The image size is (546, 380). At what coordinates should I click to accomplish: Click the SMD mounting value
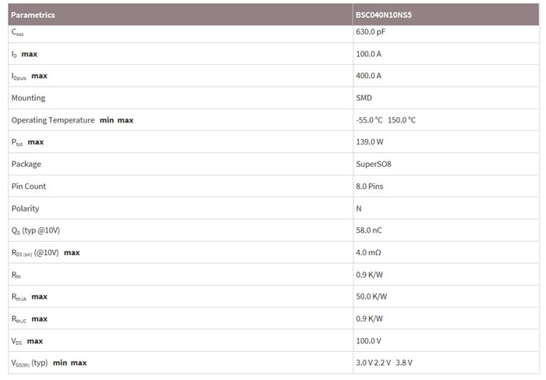point(363,98)
